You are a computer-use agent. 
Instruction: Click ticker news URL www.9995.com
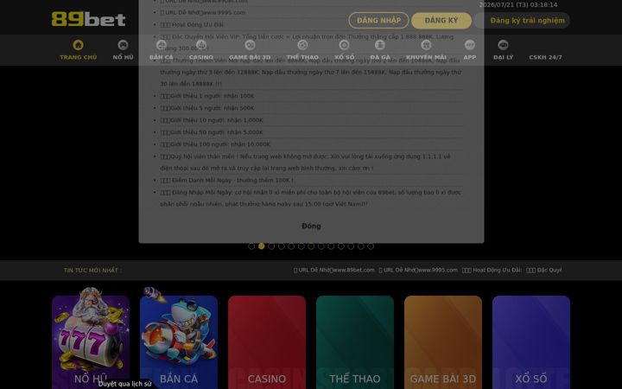(x=418, y=270)
